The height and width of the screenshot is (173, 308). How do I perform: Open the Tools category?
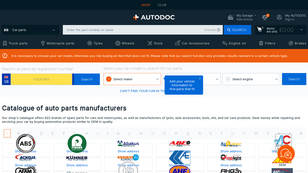tap(155, 43)
